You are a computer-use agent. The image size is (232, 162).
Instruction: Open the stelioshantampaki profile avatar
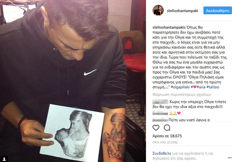coord(158,10)
